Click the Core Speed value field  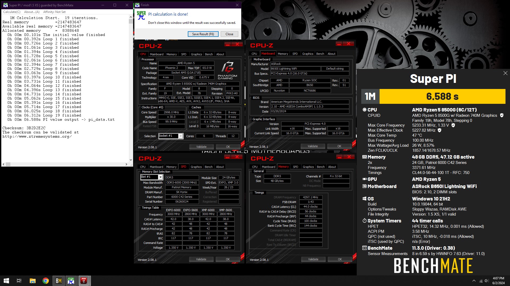[x=171, y=112]
